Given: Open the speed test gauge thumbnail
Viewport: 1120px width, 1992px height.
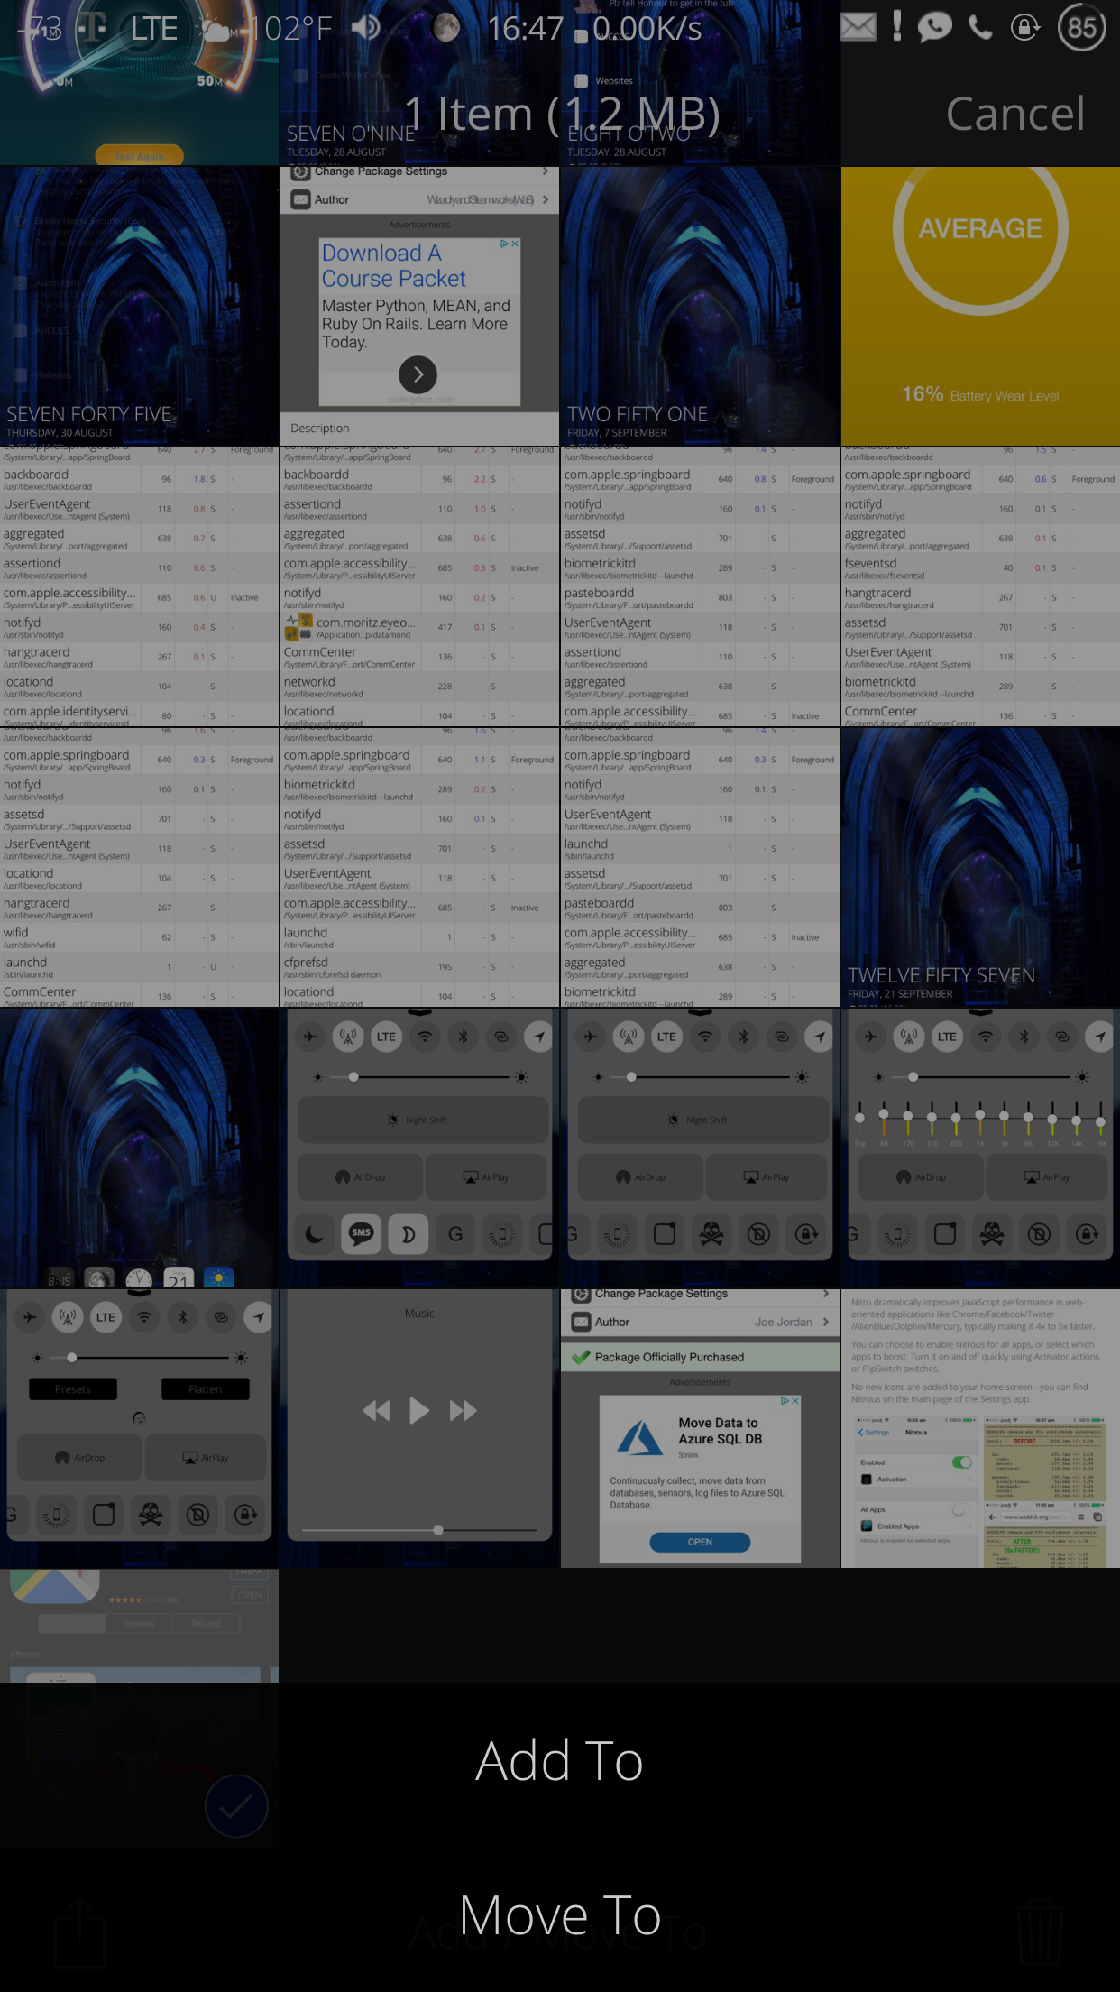Looking at the screenshot, I should [140, 83].
